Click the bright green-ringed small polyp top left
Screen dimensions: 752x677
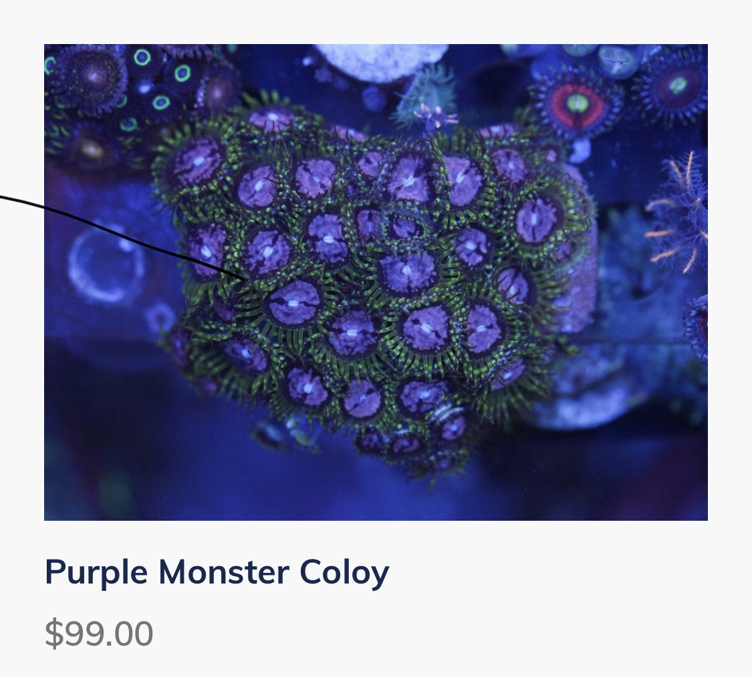click(142, 57)
